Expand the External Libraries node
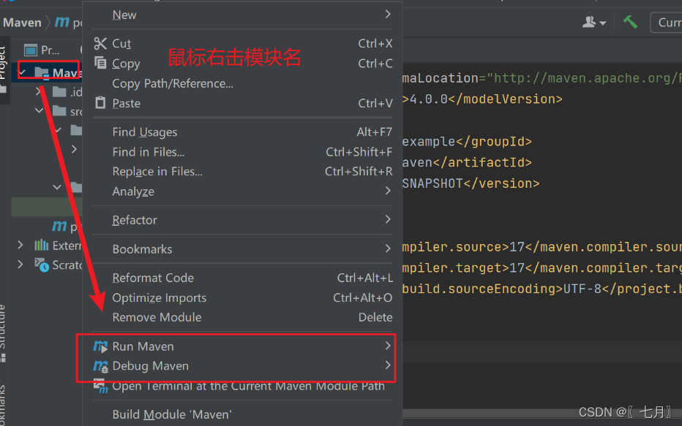This screenshot has width=682, height=426. pyautogui.click(x=20, y=245)
